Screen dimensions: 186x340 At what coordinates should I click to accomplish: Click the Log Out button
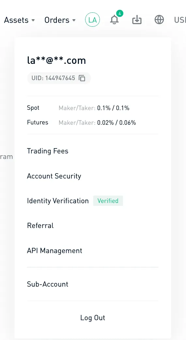click(93, 318)
